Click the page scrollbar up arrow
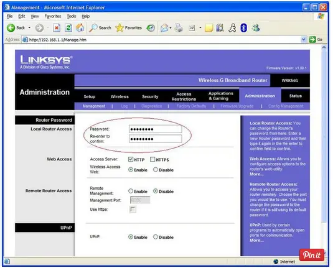This screenshot has height=268, width=333. tap(324, 47)
